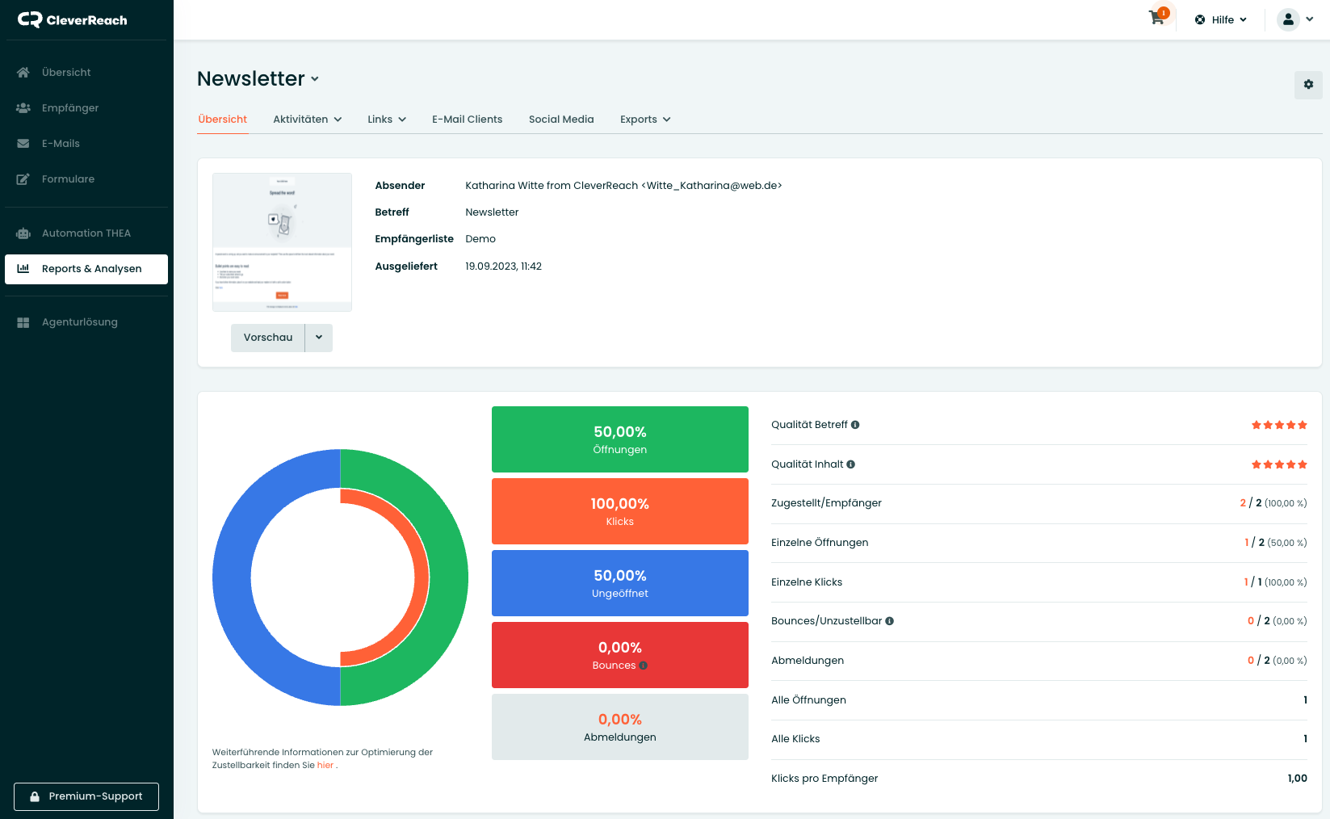1330x819 pixels.
Task: Click the newsletter preview thumbnail
Action: coord(282,241)
